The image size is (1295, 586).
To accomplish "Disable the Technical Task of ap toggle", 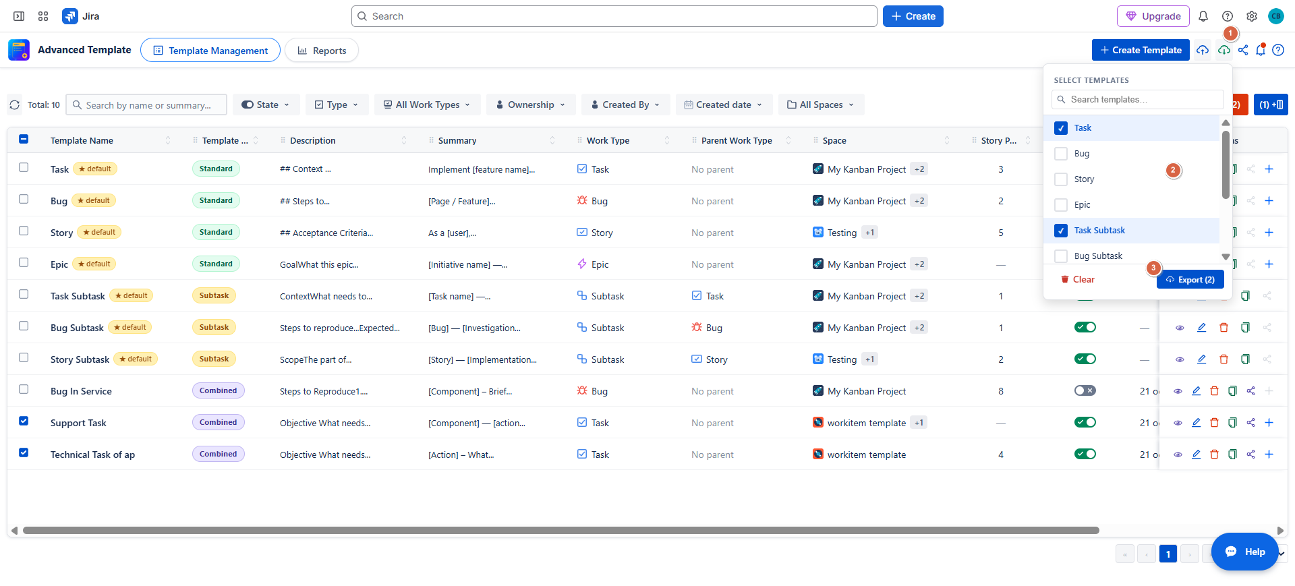I will [x=1085, y=454].
